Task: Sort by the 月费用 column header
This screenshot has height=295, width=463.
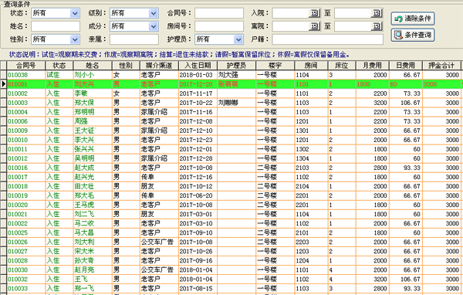Action: [x=372, y=66]
